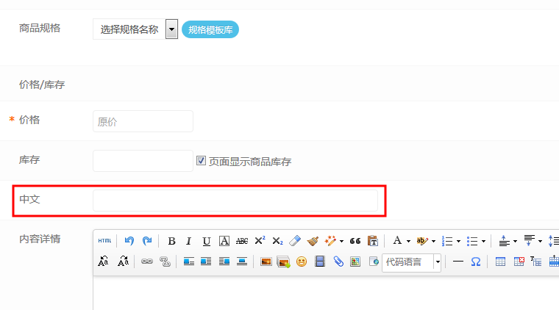Viewport: 559px width, 310px height.
Task: Open font color dropdown arrow
Action: point(408,241)
